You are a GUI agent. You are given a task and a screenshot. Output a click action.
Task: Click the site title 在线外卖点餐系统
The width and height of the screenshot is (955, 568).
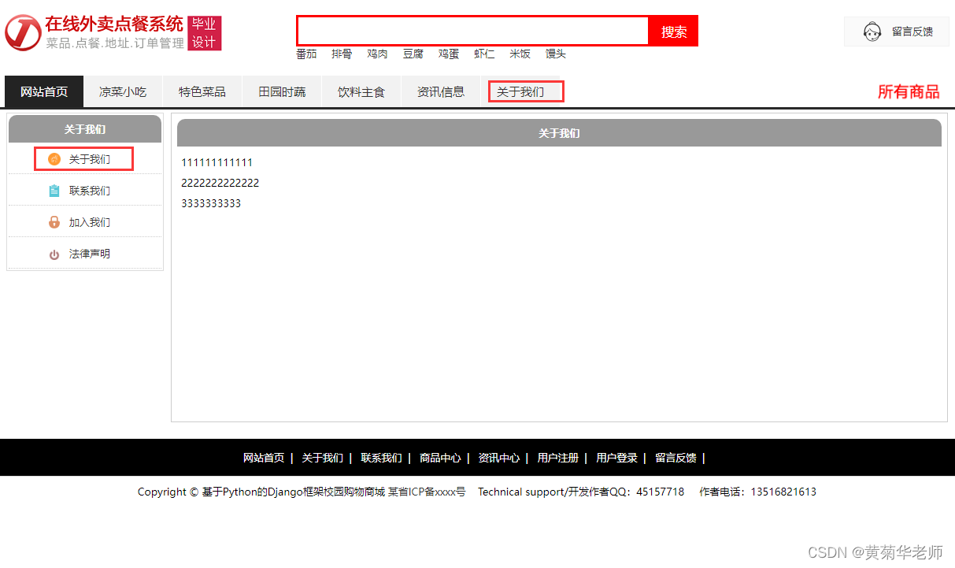114,24
